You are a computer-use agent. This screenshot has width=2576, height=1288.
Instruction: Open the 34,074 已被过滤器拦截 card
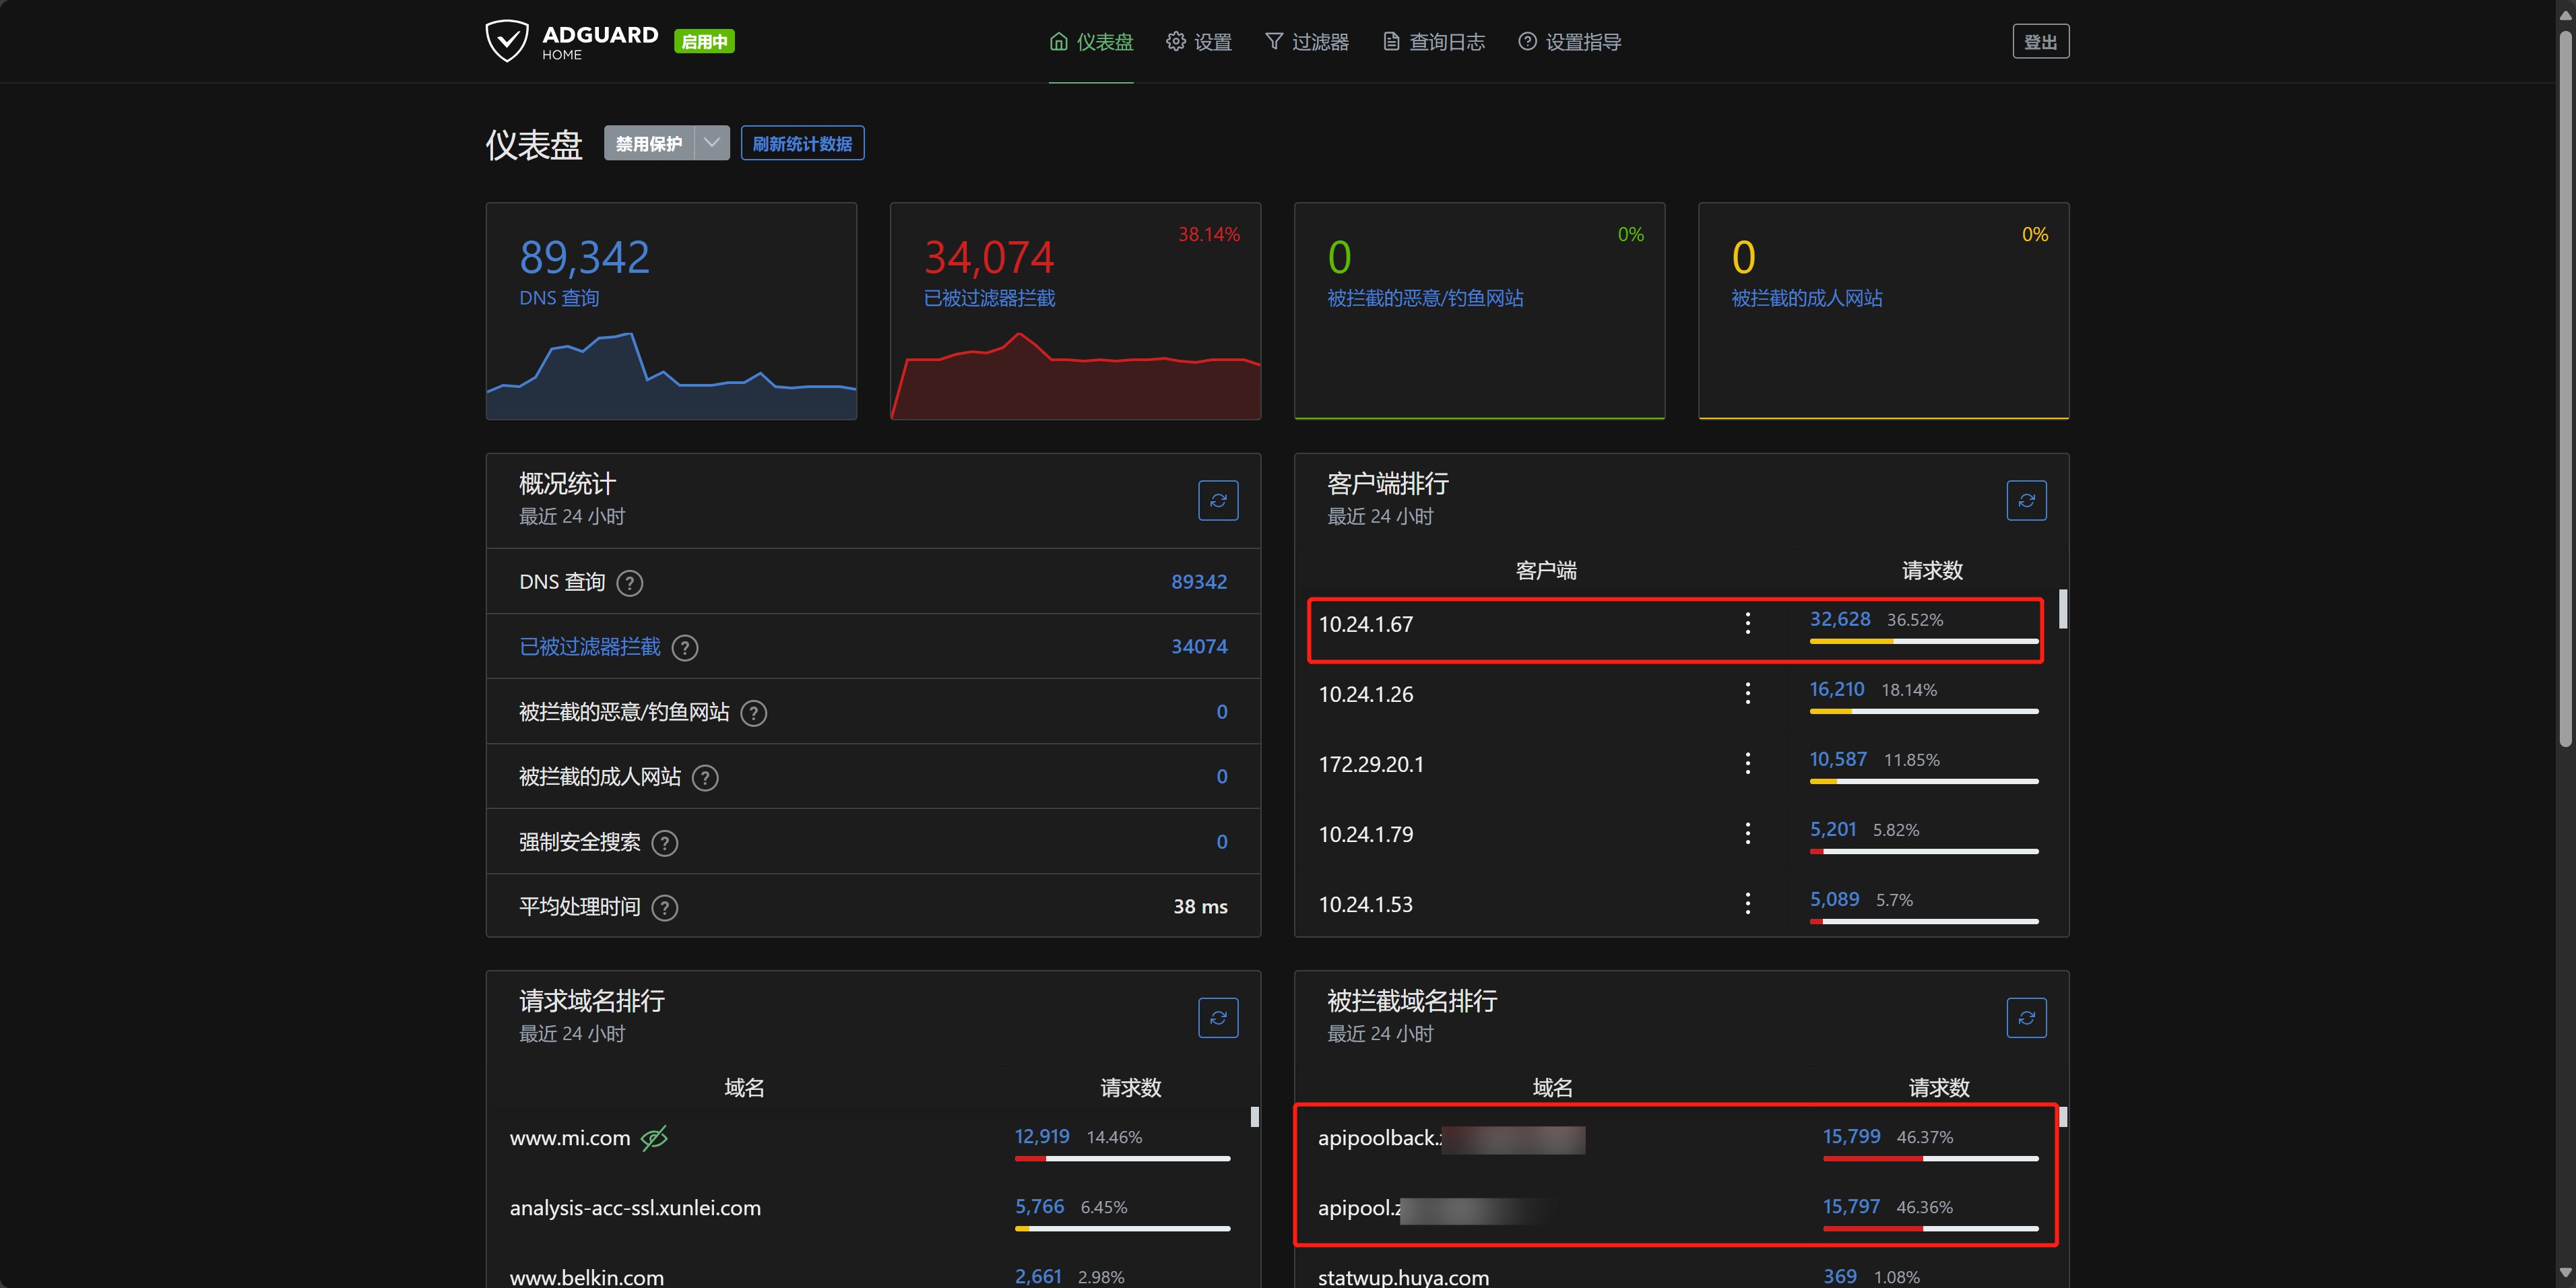pyautogui.click(x=1075, y=311)
